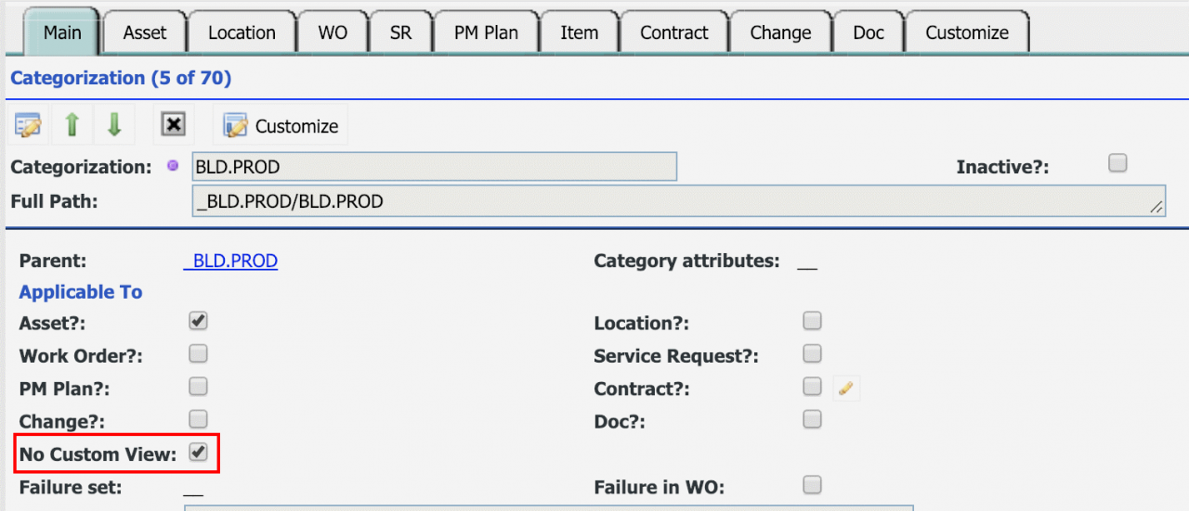The width and height of the screenshot is (1189, 511).
Task: Click the pencil icon beside Contract checkbox
Action: click(x=845, y=389)
